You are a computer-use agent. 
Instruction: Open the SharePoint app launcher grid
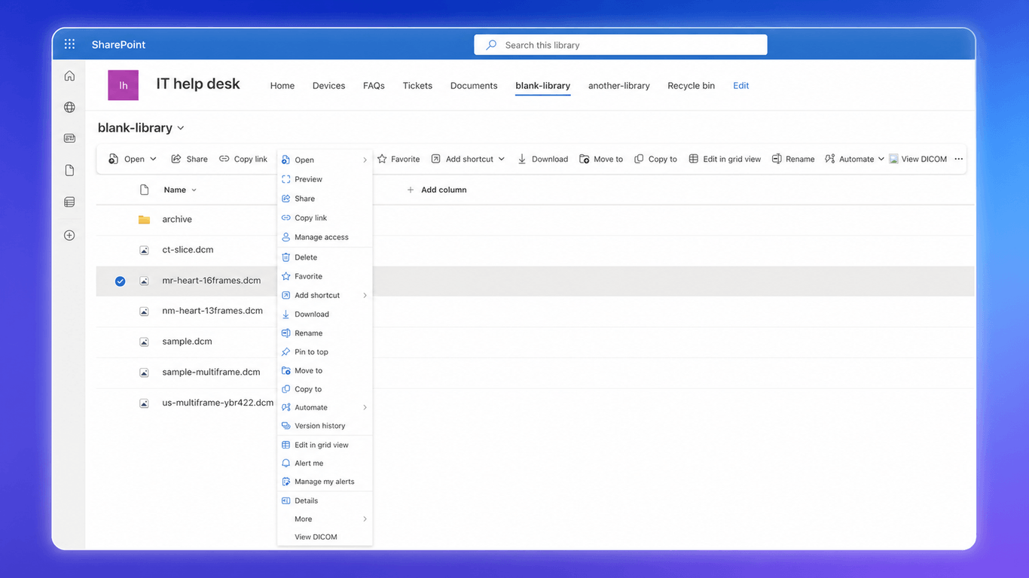(69, 44)
